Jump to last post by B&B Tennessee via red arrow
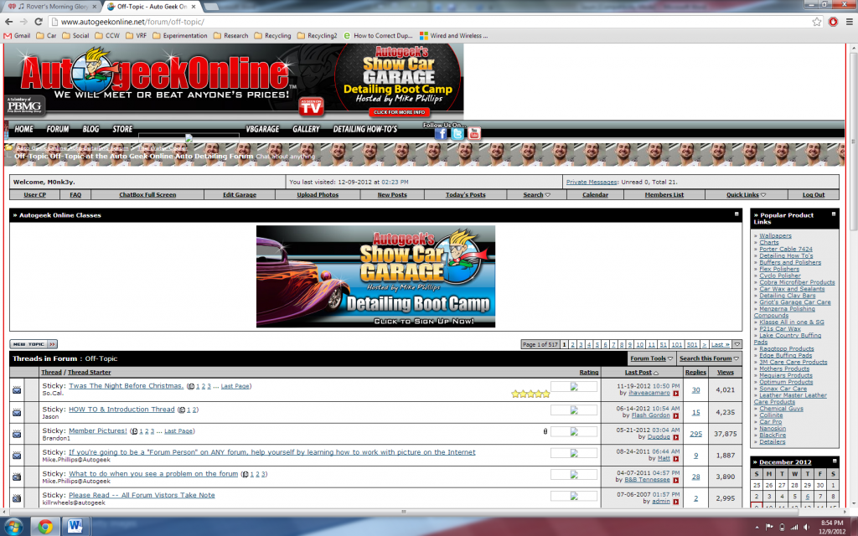 pos(676,480)
